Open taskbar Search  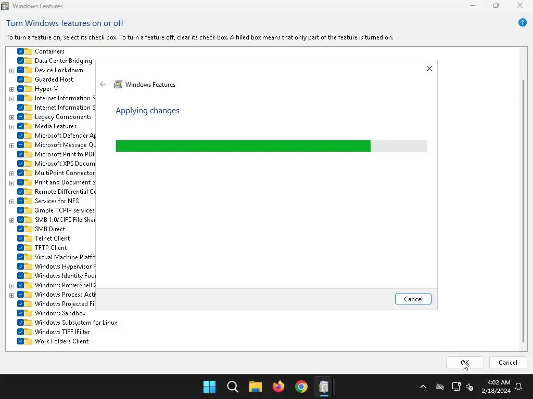tap(233, 387)
